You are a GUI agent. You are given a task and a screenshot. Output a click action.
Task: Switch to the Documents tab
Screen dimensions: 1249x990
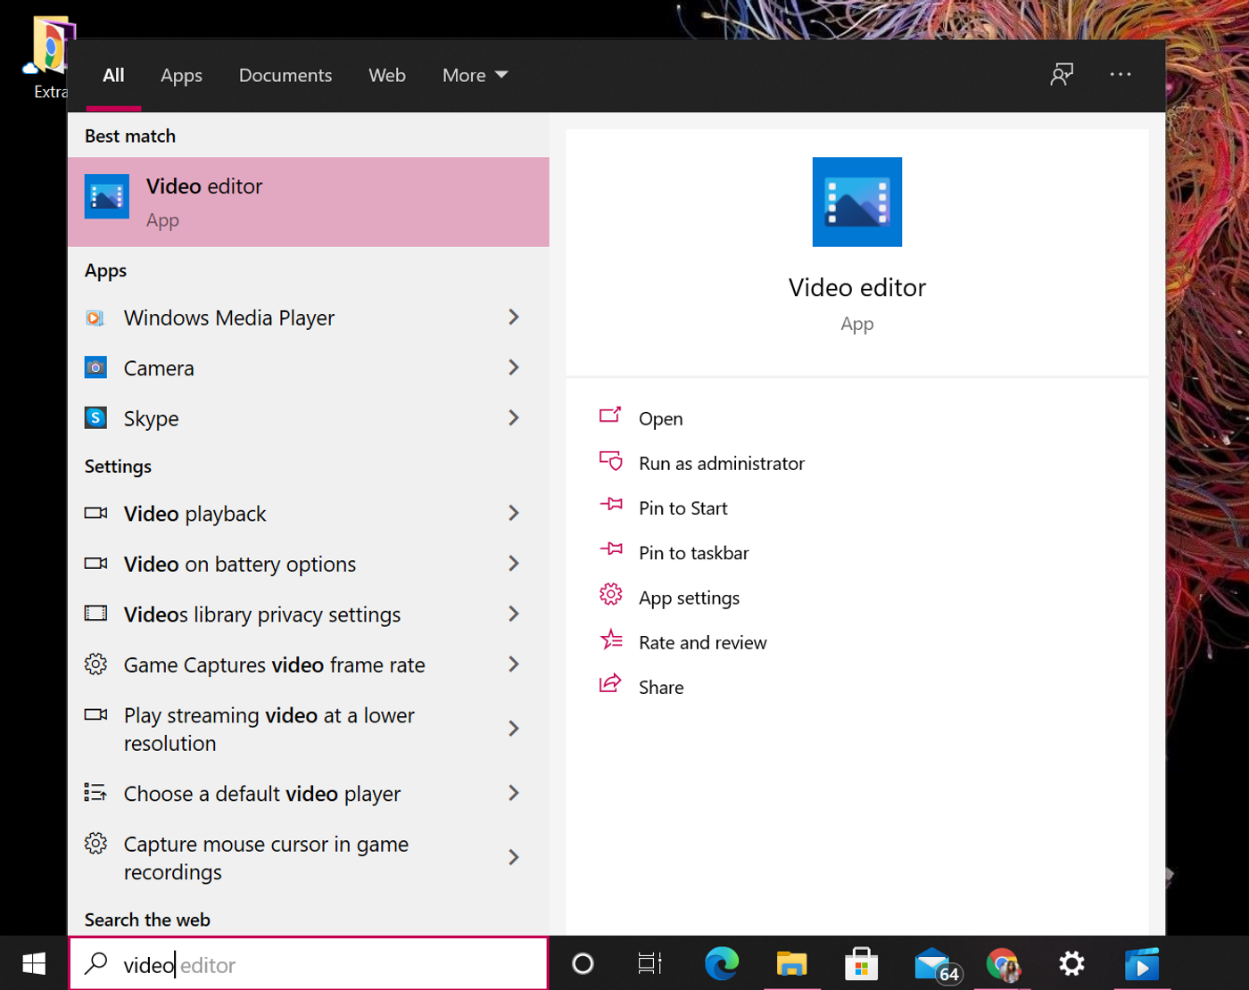pos(285,75)
